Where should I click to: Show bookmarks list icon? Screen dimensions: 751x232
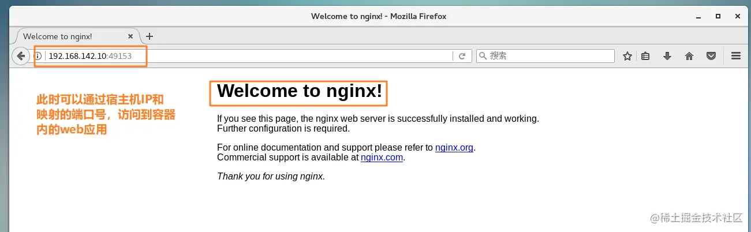click(x=646, y=56)
